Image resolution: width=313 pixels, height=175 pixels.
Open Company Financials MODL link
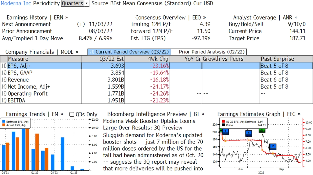[42, 52]
